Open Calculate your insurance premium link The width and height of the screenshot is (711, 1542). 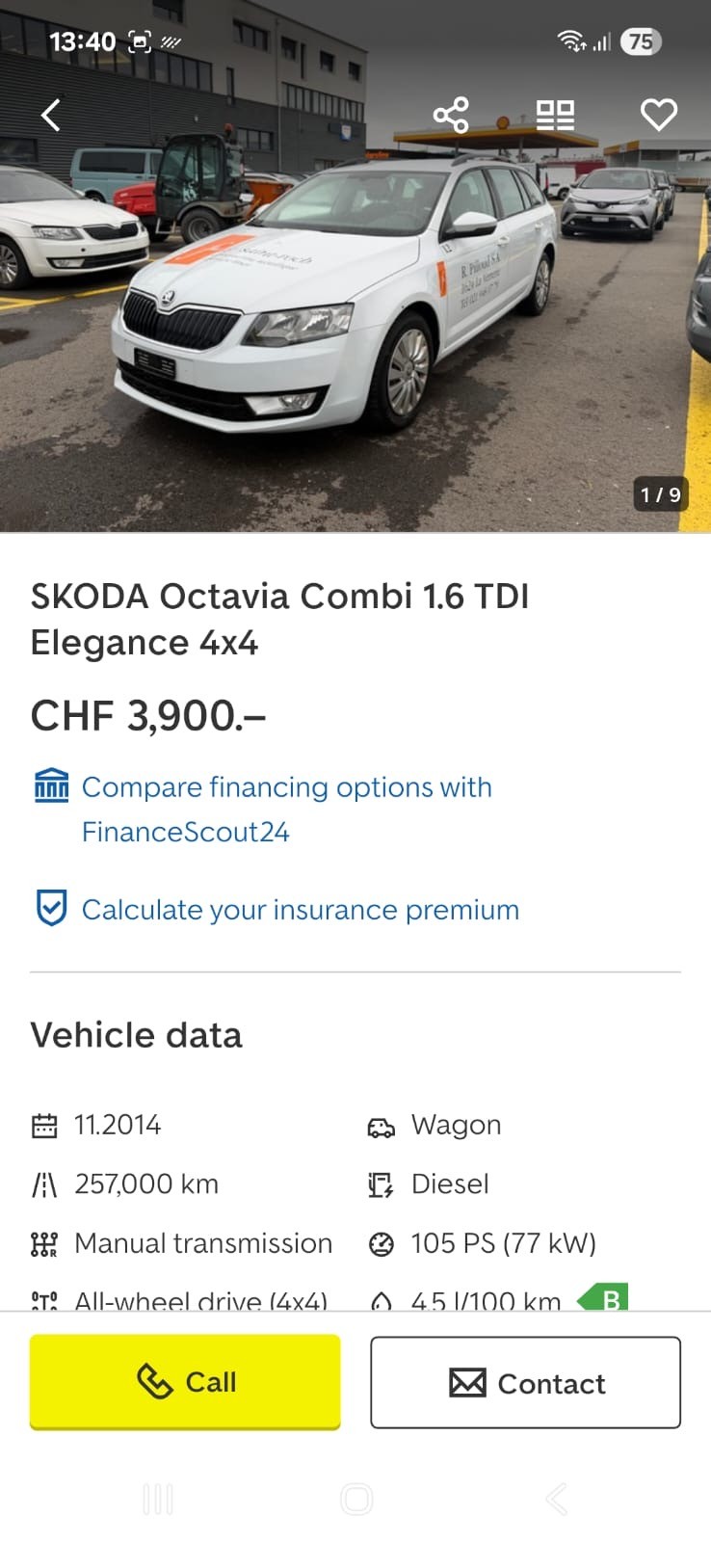(x=301, y=910)
